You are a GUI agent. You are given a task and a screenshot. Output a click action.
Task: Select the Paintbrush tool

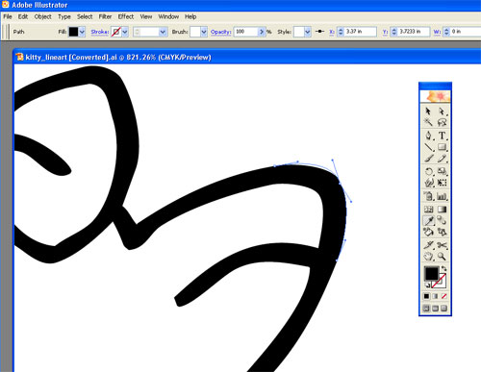click(x=428, y=158)
